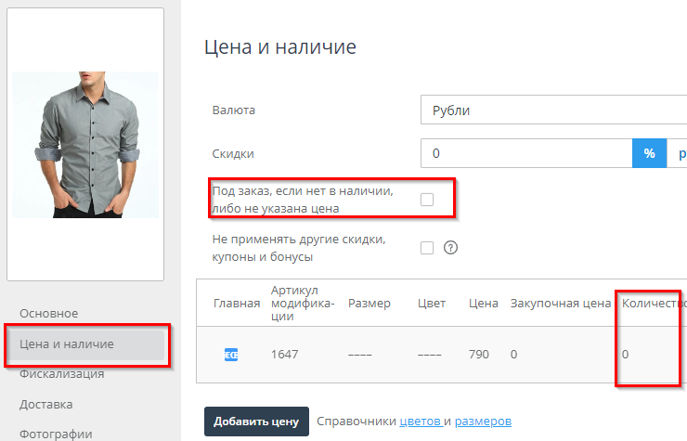Click the Скидки input field
Image resolution: width=687 pixels, height=441 pixels.
point(525,153)
